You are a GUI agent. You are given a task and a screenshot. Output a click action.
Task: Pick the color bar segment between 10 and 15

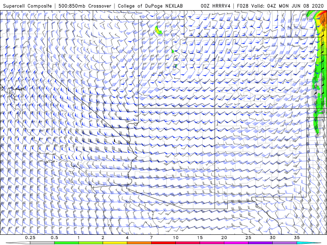188,243
